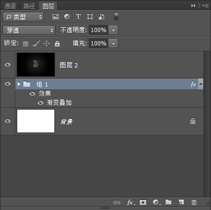
Task: Hide 图层 2 layer visibility
Action: pyautogui.click(x=8, y=65)
